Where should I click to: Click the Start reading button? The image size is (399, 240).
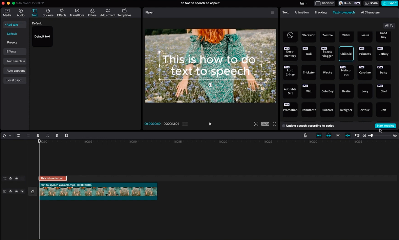[x=385, y=126]
